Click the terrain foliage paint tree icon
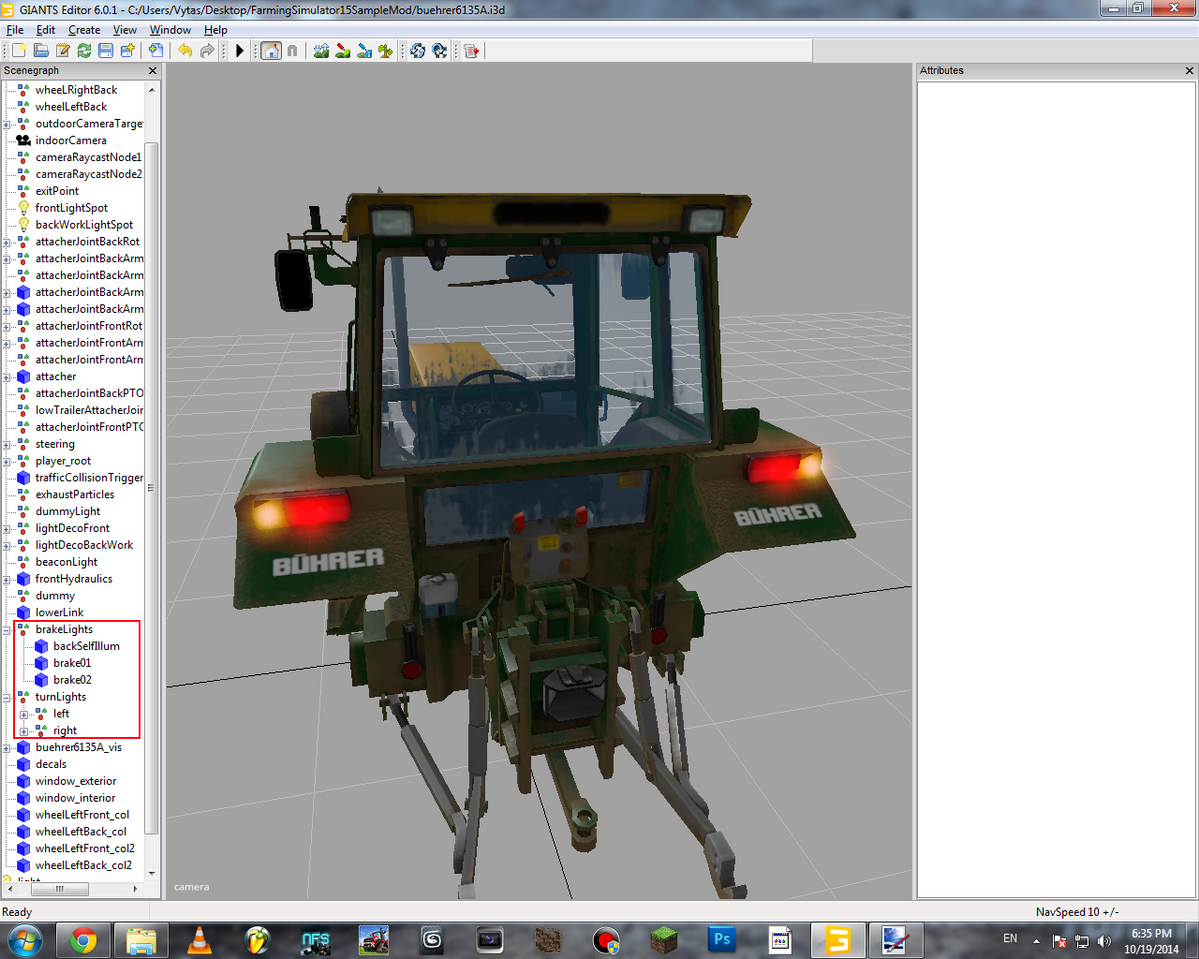1199x959 pixels. click(x=386, y=51)
